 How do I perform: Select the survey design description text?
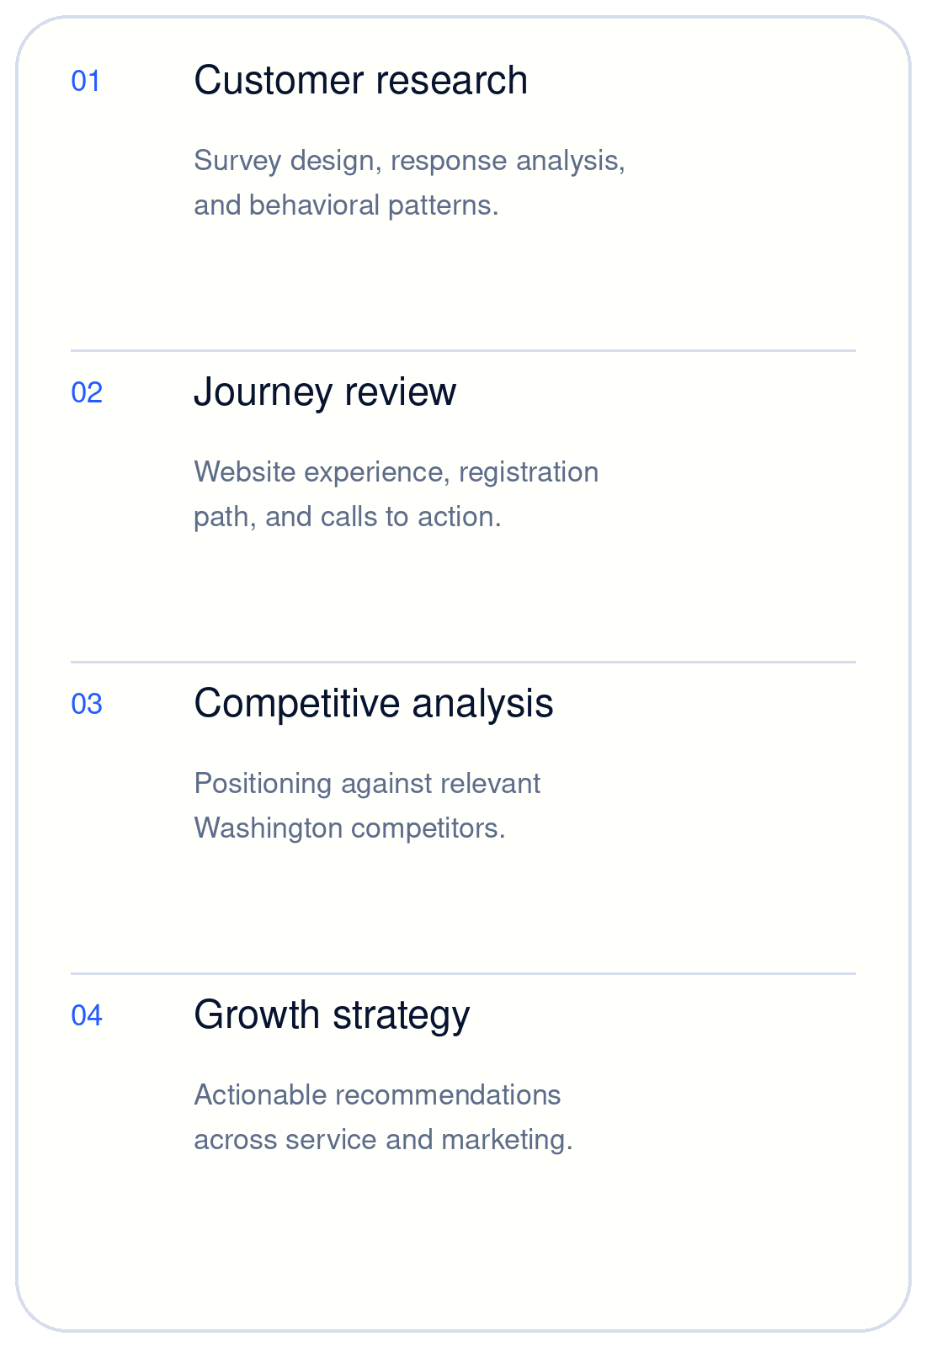coord(410,183)
